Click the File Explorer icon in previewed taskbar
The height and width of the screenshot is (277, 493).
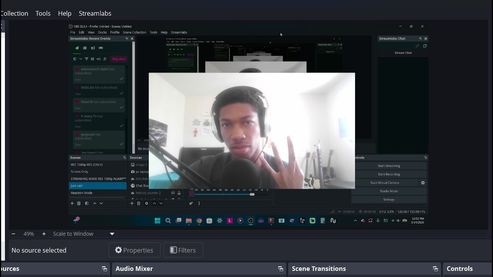(x=189, y=220)
